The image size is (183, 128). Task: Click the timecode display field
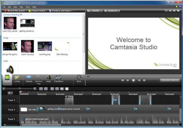point(170,80)
